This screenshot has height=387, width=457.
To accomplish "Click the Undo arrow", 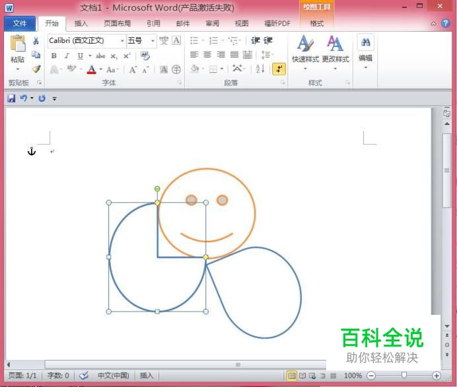I will coord(23,99).
